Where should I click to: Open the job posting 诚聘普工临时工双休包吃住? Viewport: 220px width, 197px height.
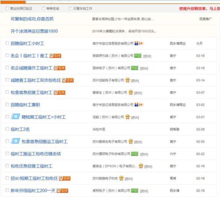(x=36, y=80)
